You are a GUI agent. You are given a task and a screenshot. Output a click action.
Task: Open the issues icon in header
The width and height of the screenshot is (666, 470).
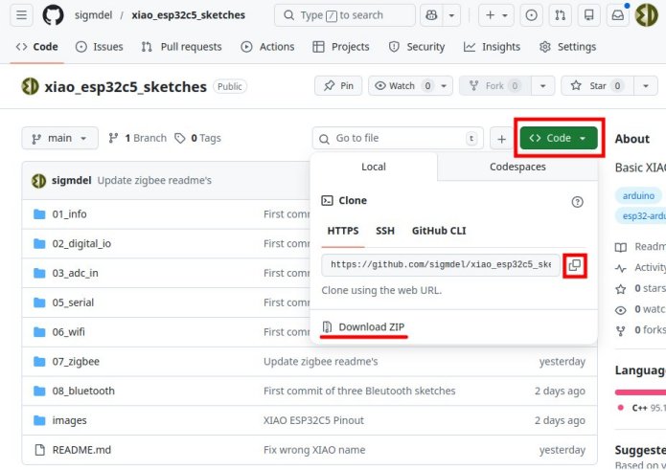(531, 15)
